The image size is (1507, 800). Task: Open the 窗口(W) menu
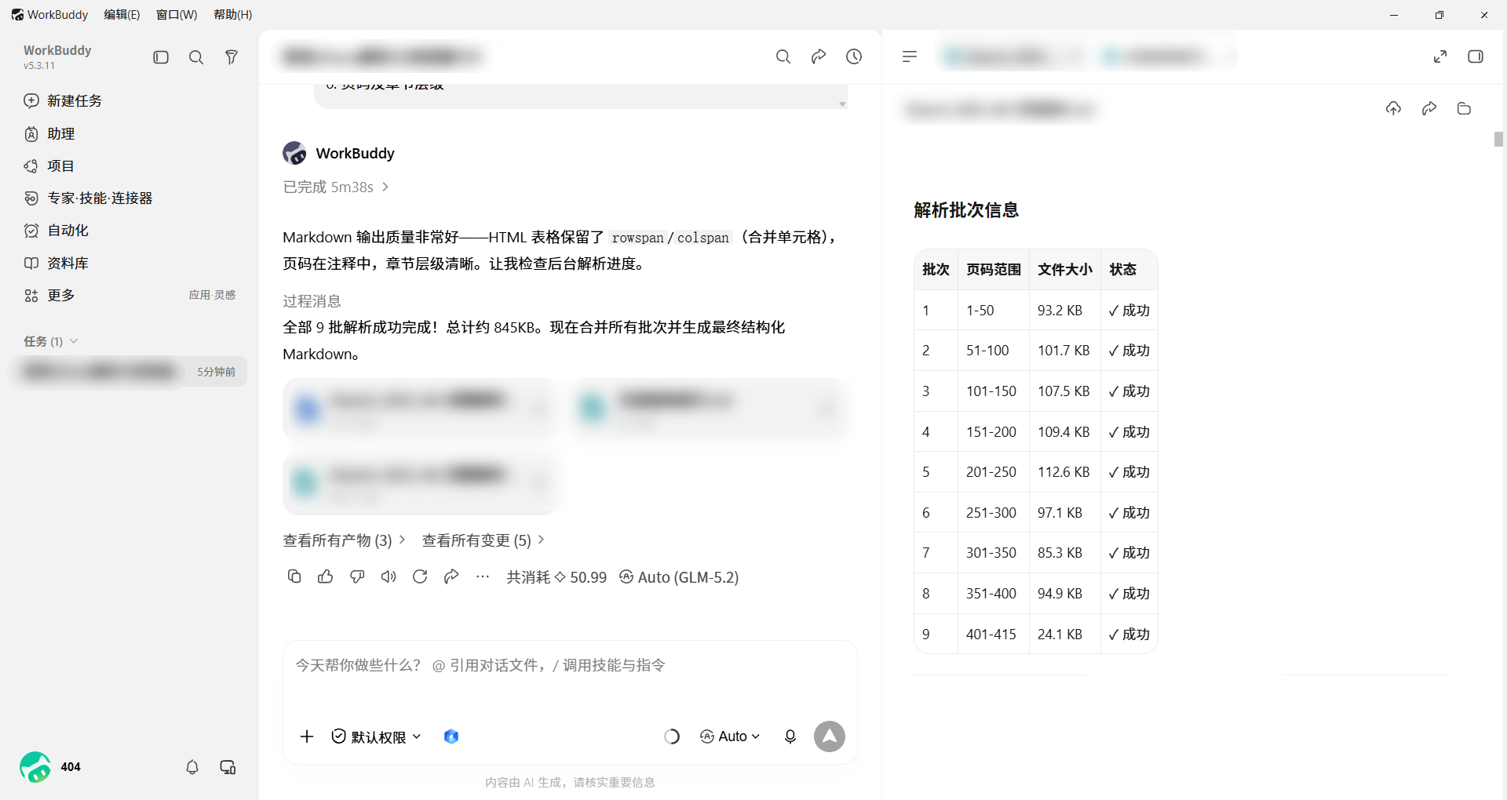point(177,14)
